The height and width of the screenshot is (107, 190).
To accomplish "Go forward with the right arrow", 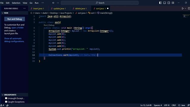I will point(58,3).
